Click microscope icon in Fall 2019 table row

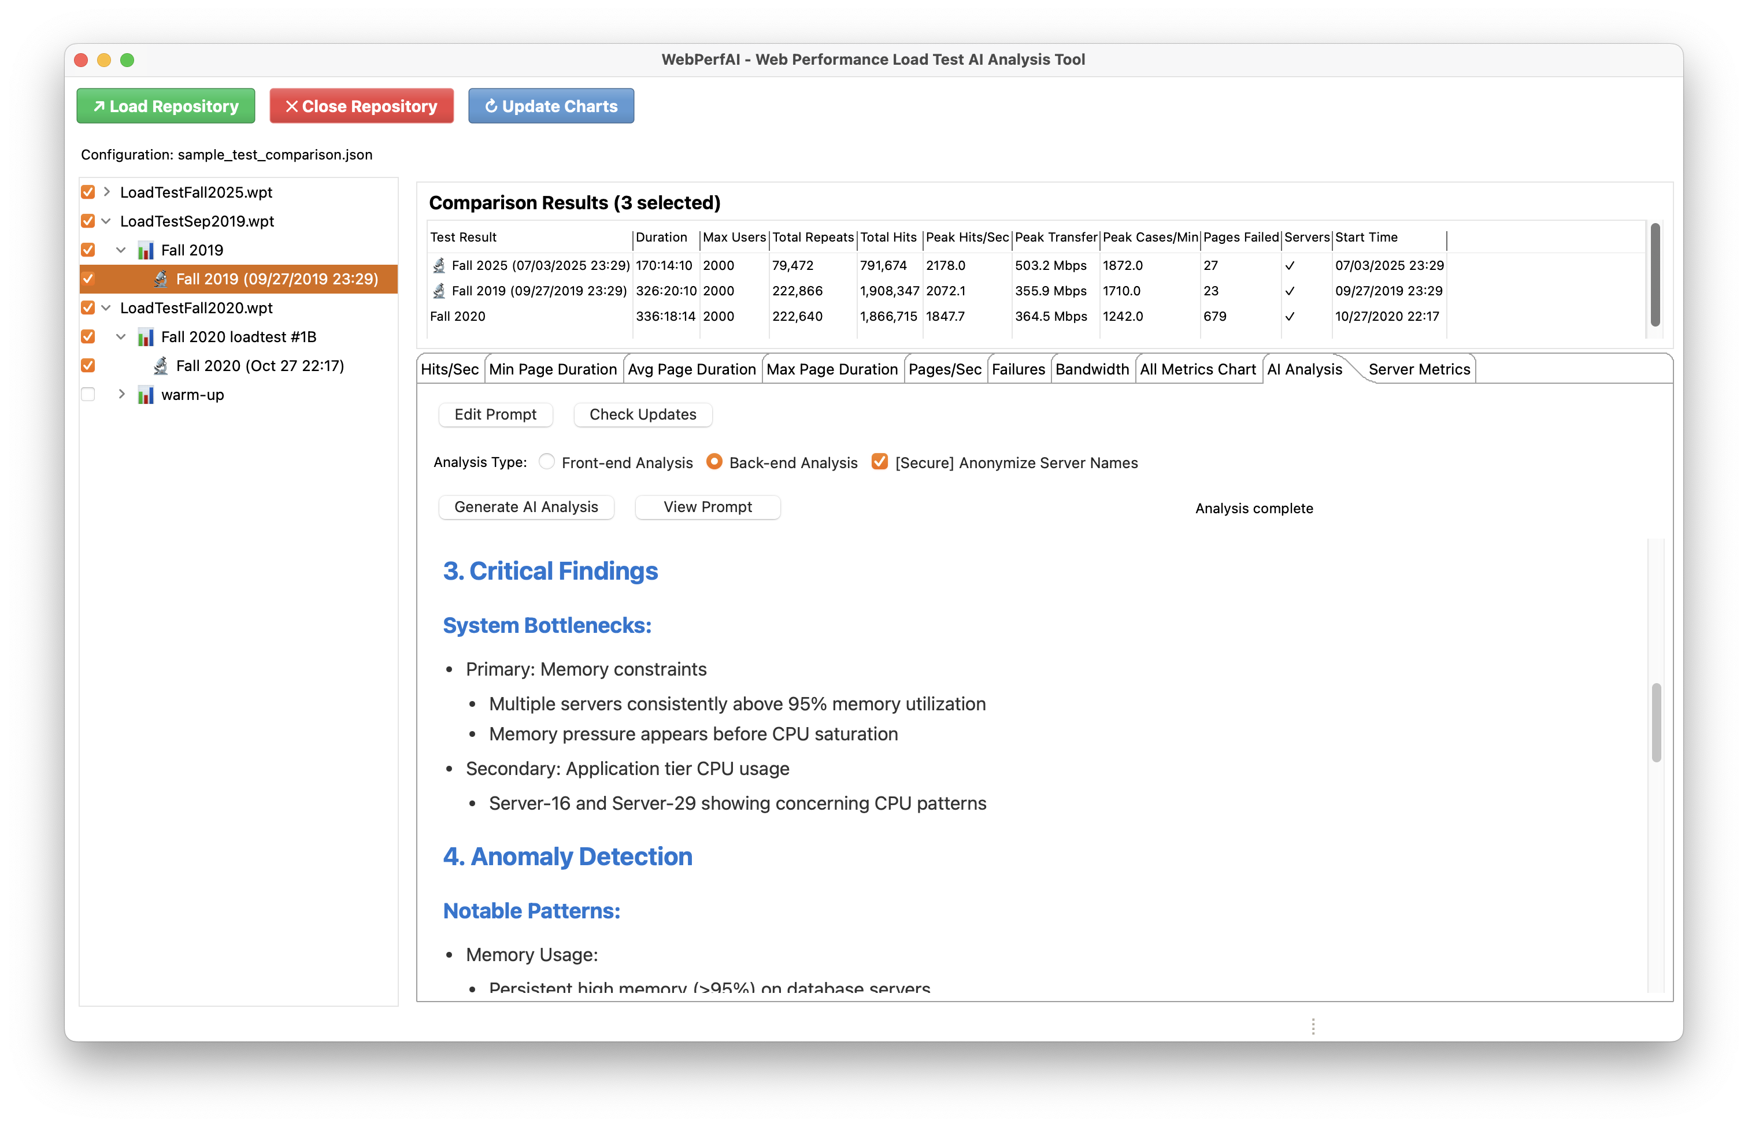tap(439, 291)
